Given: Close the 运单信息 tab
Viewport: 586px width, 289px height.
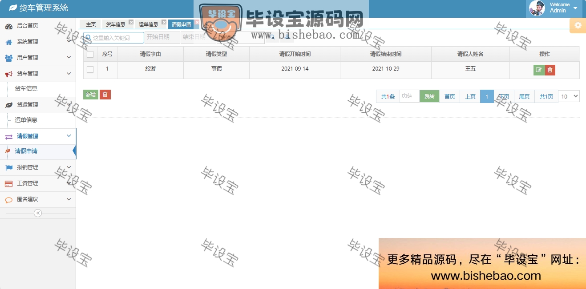Looking at the screenshot, I should 164,22.
